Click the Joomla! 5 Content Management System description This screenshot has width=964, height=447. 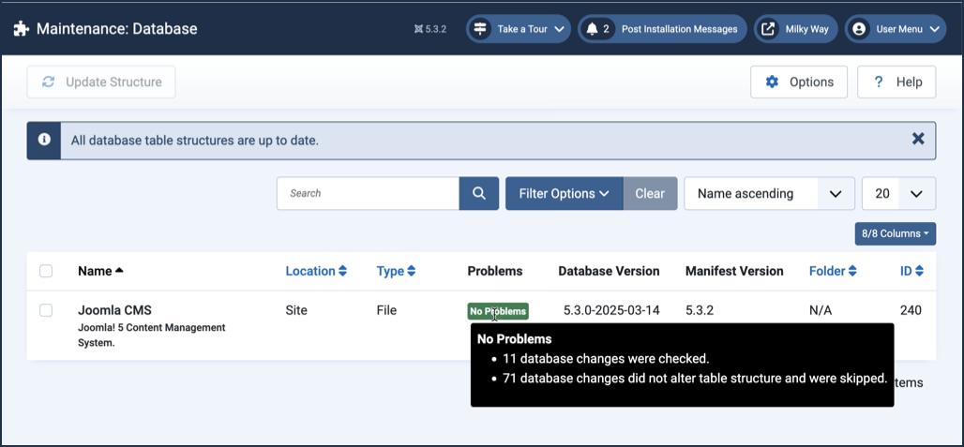151,335
